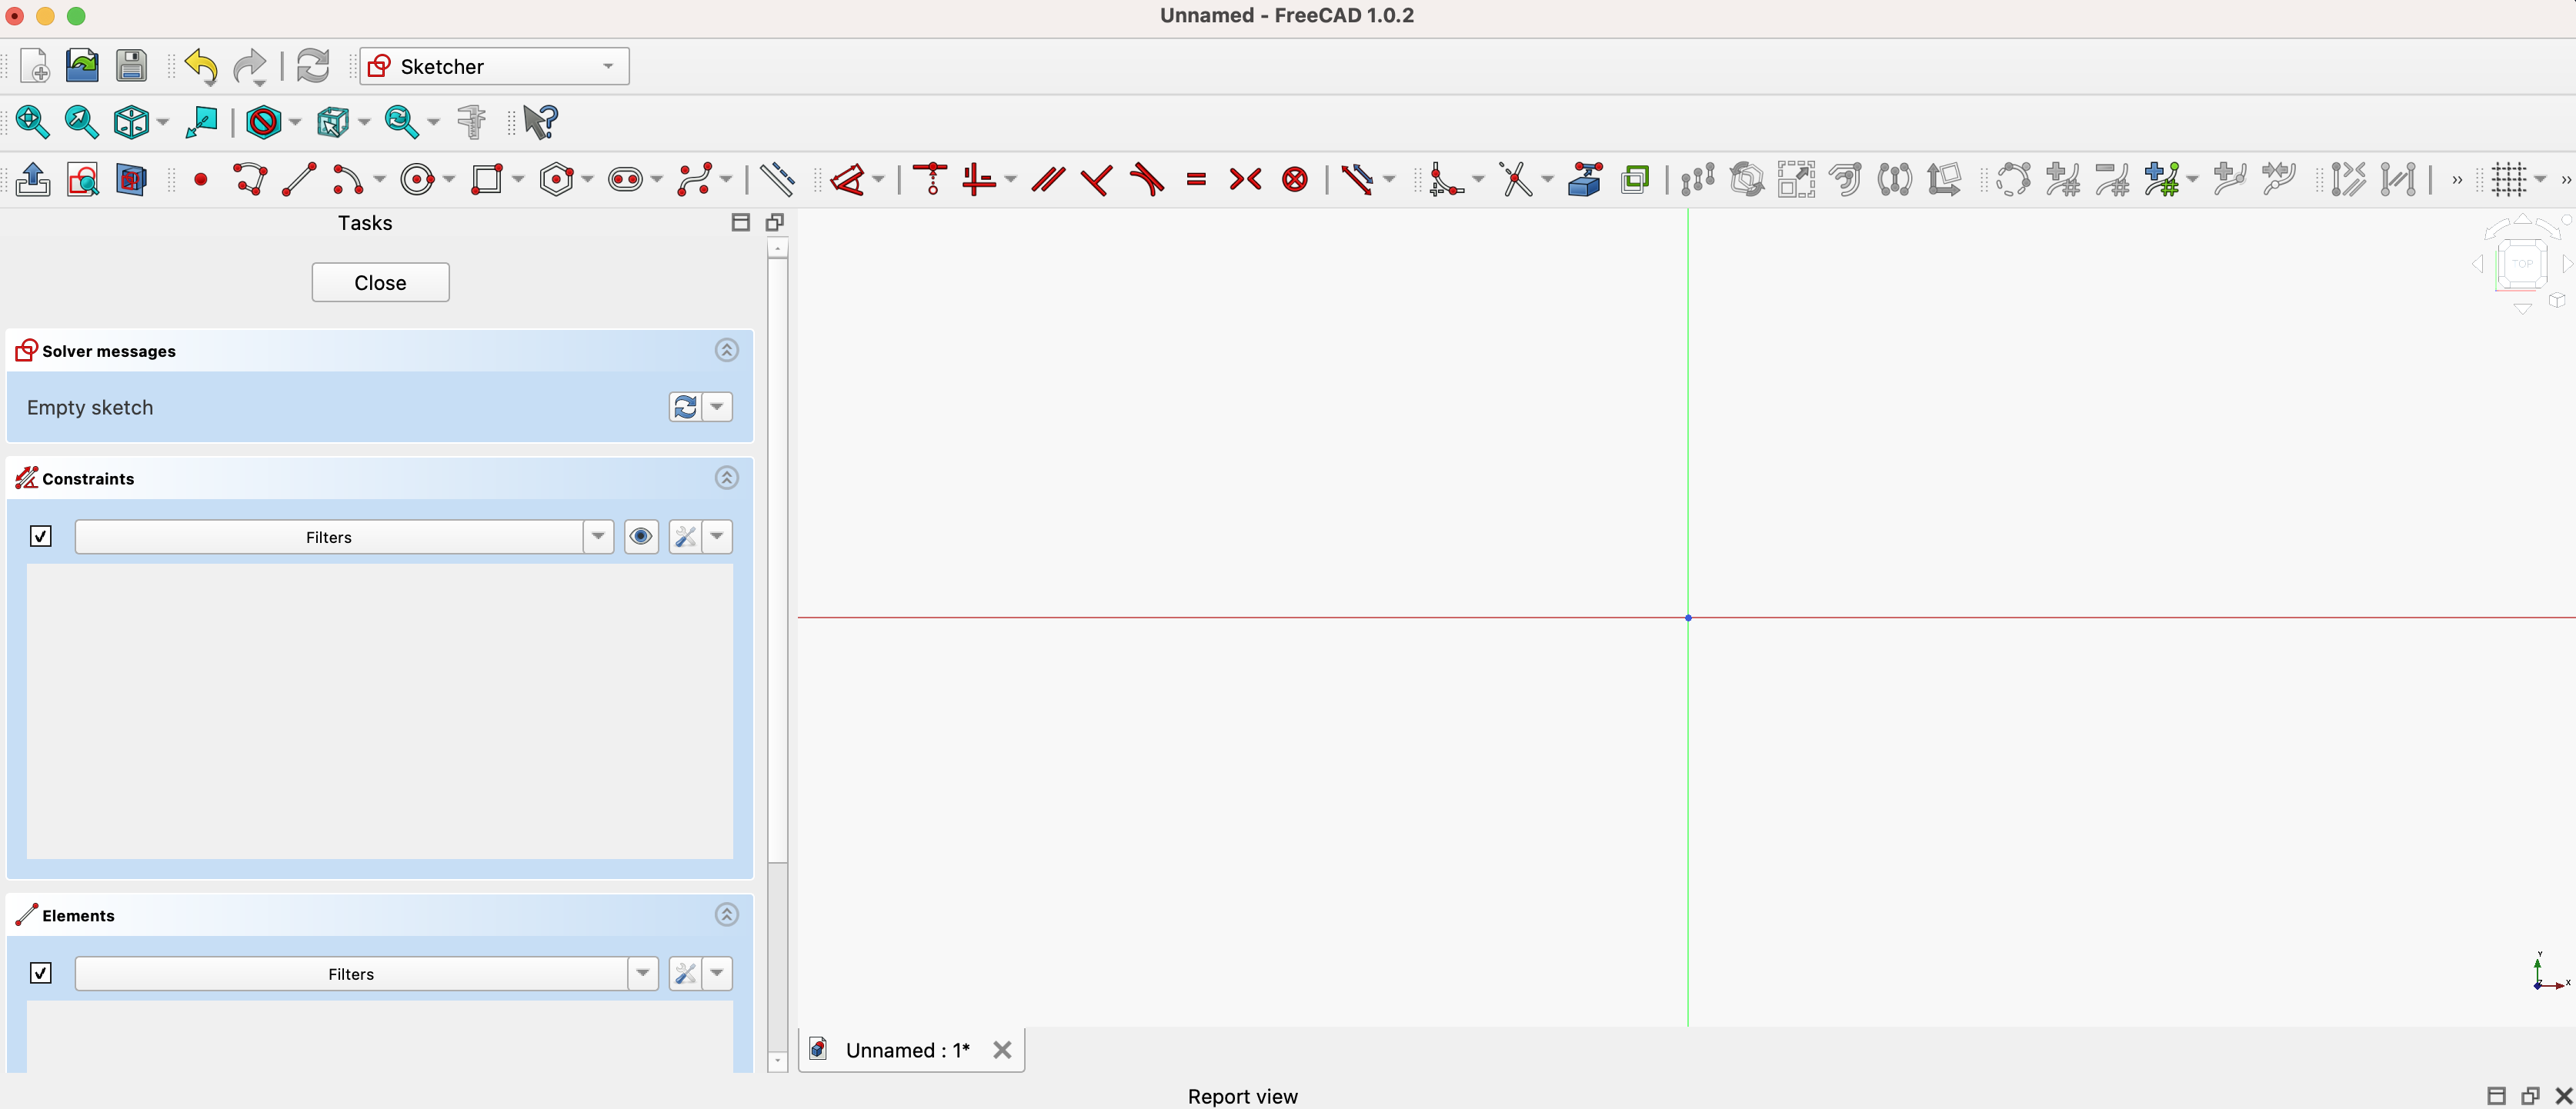This screenshot has height=1109, width=2576.
Task: Toggle visibility of filtered constraints
Action: (640, 536)
